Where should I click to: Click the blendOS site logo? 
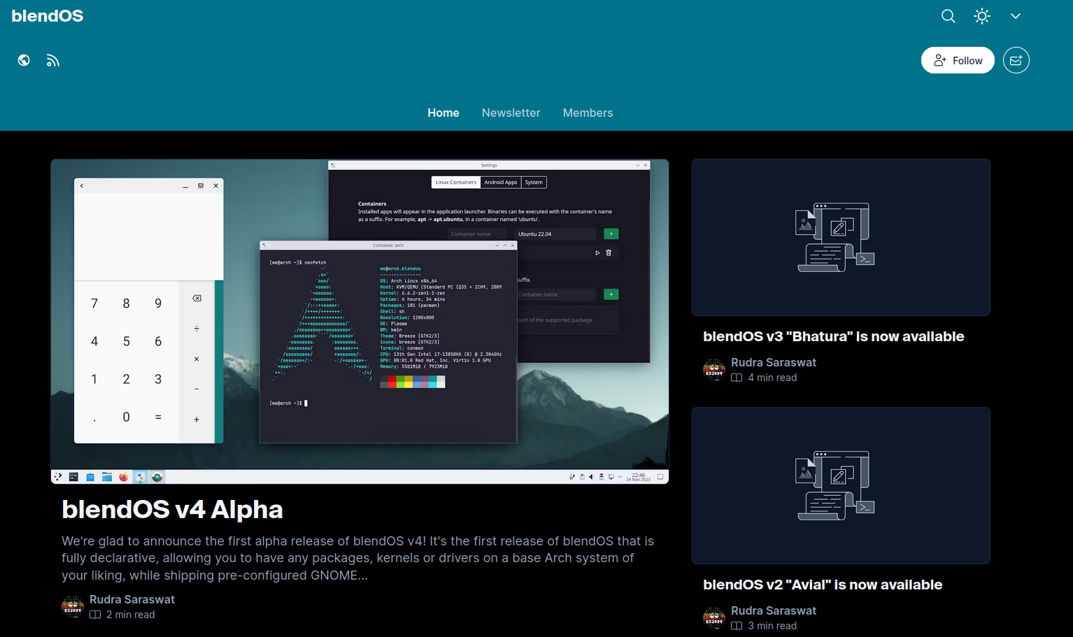48,16
